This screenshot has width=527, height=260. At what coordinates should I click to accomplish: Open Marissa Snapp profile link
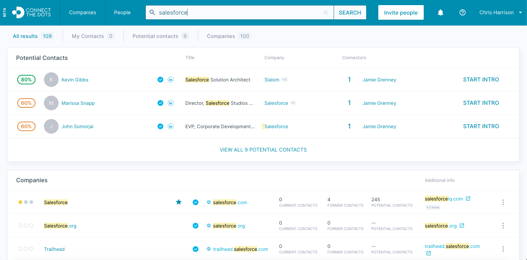tap(78, 103)
